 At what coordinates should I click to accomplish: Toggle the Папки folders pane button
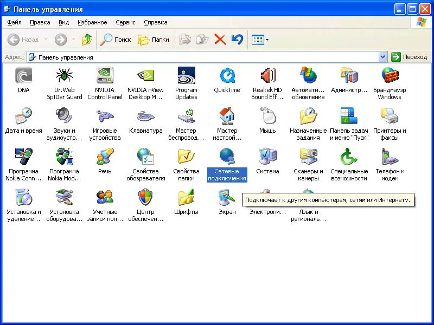pyautogui.click(x=154, y=40)
